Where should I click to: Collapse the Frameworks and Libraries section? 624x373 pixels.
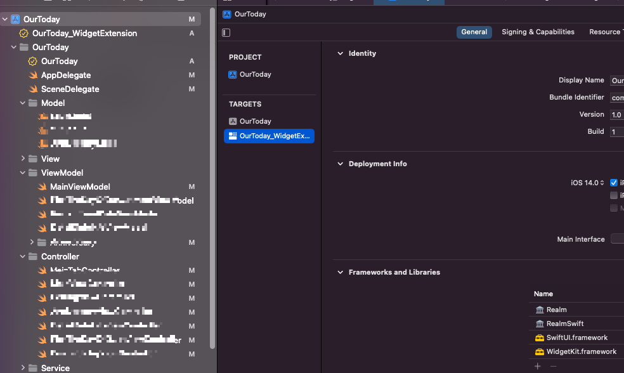[341, 272]
